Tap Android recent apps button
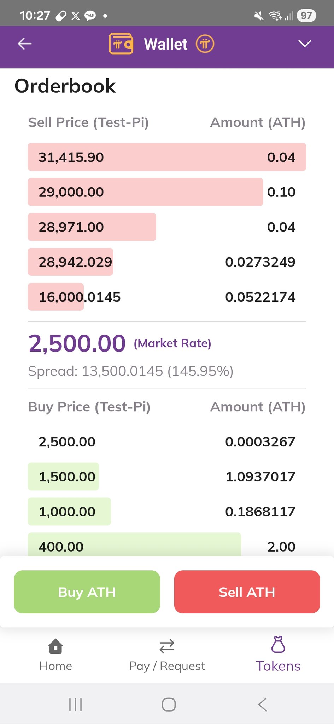This screenshot has height=725, width=334. [75, 704]
